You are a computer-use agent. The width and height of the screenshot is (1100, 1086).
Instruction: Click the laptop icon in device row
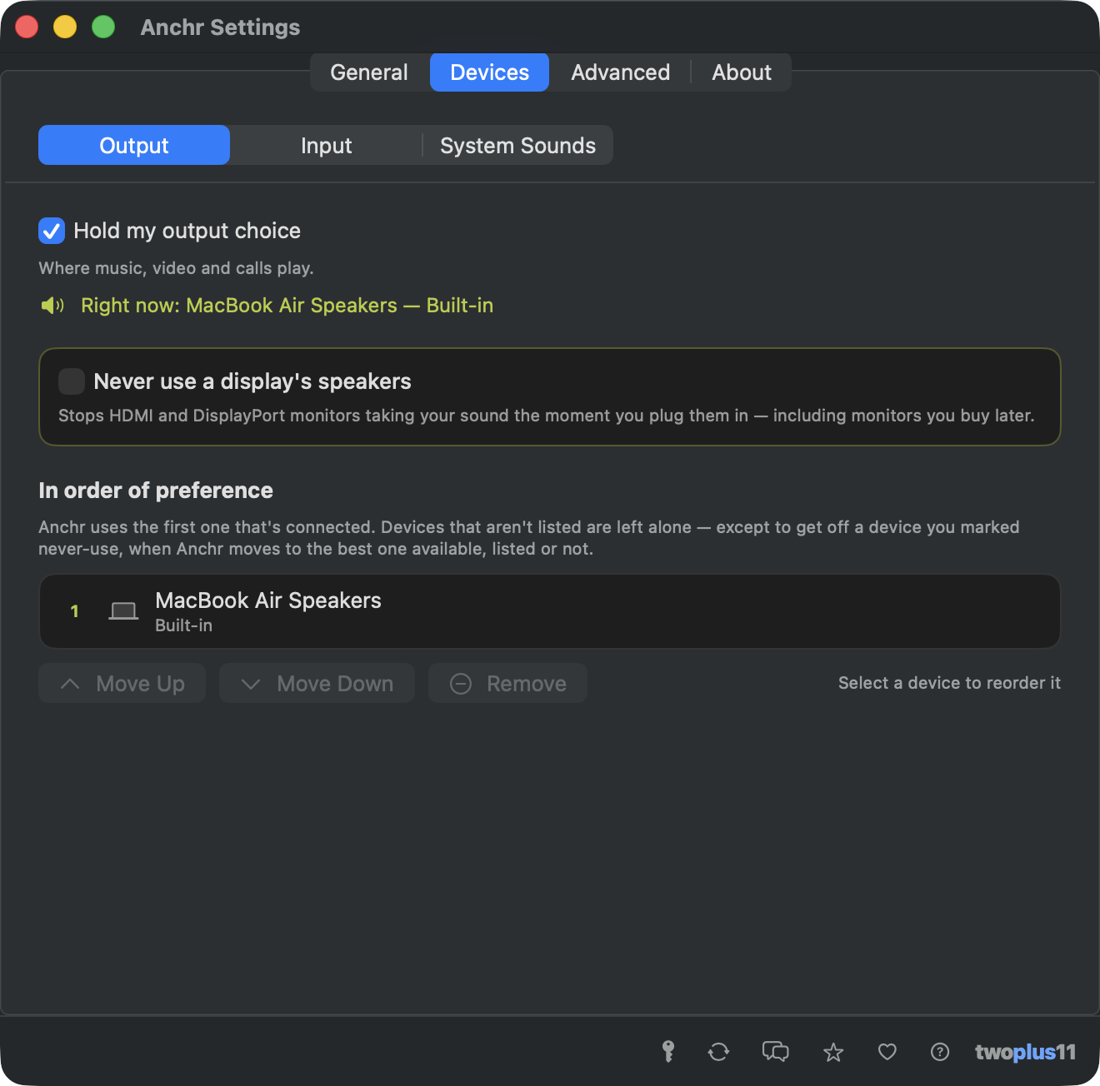click(x=124, y=611)
